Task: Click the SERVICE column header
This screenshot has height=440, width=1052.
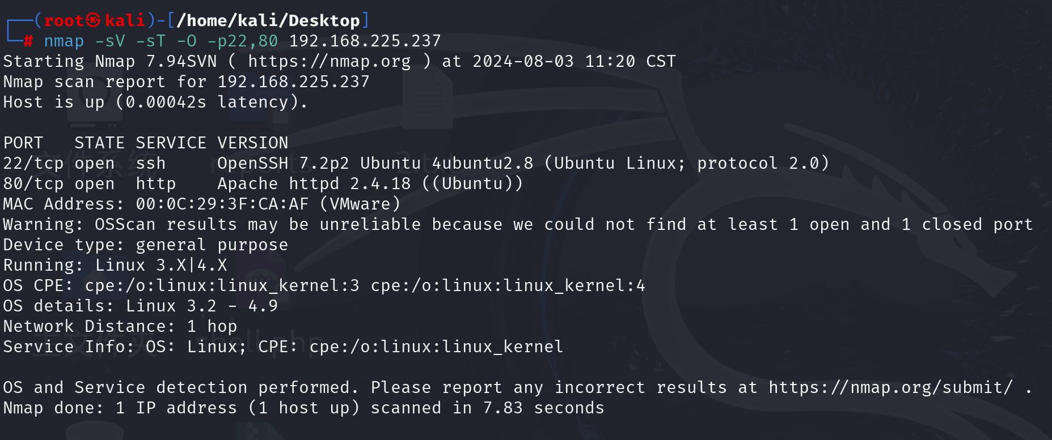Action: point(171,143)
